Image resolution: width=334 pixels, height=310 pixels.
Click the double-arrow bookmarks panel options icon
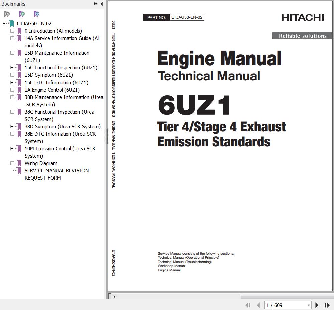click(96, 4)
